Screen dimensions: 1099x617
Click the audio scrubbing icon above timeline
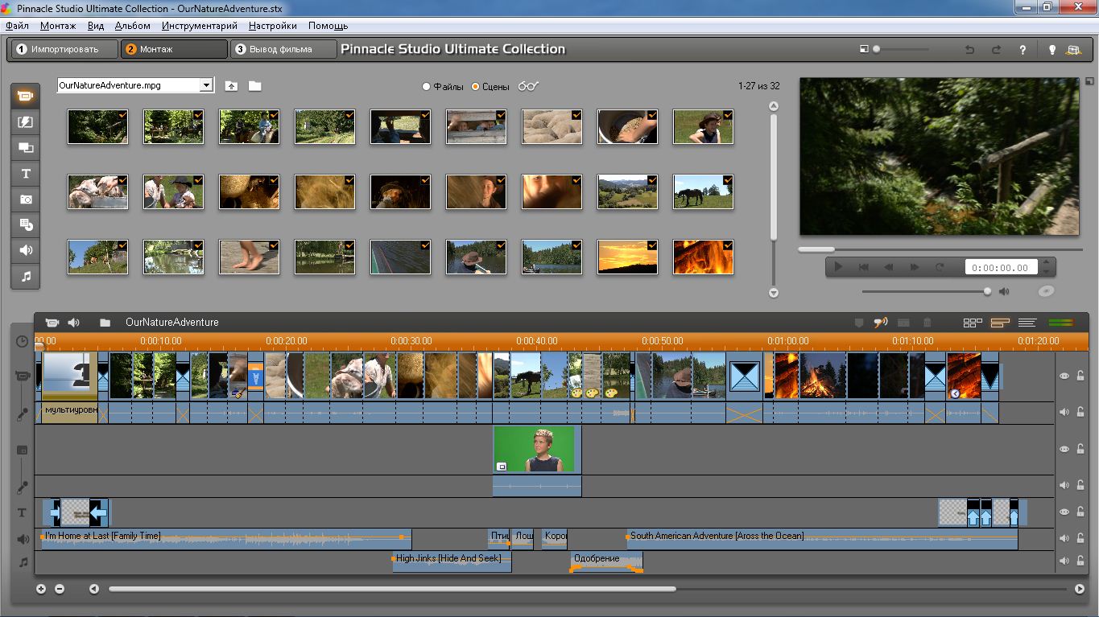coord(881,323)
